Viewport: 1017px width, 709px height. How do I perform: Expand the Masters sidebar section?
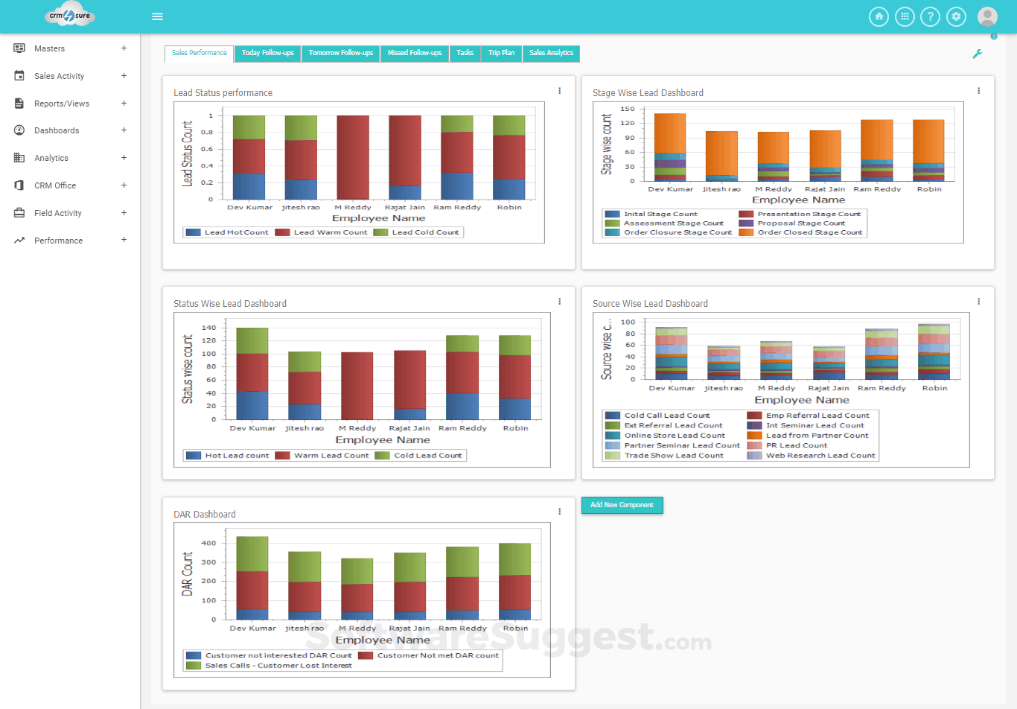[x=124, y=48]
